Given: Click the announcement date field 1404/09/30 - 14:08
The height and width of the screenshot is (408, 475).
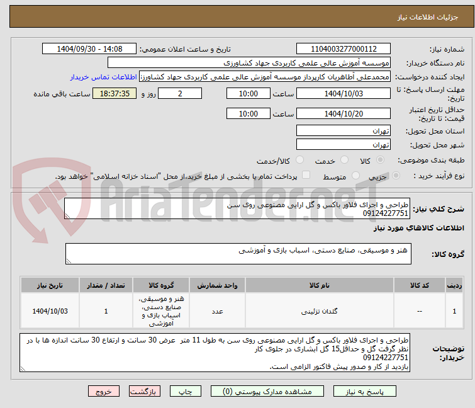Looking at the screenshot, I should tap(89, 49).
